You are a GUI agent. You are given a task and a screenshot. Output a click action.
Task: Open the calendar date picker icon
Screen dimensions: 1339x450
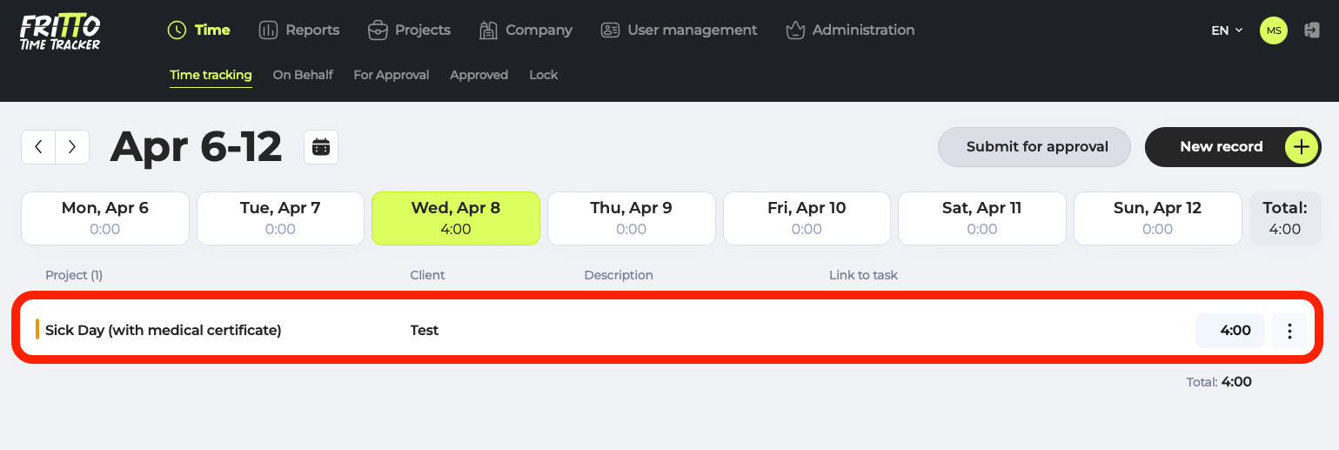click(x=321, y=147)
